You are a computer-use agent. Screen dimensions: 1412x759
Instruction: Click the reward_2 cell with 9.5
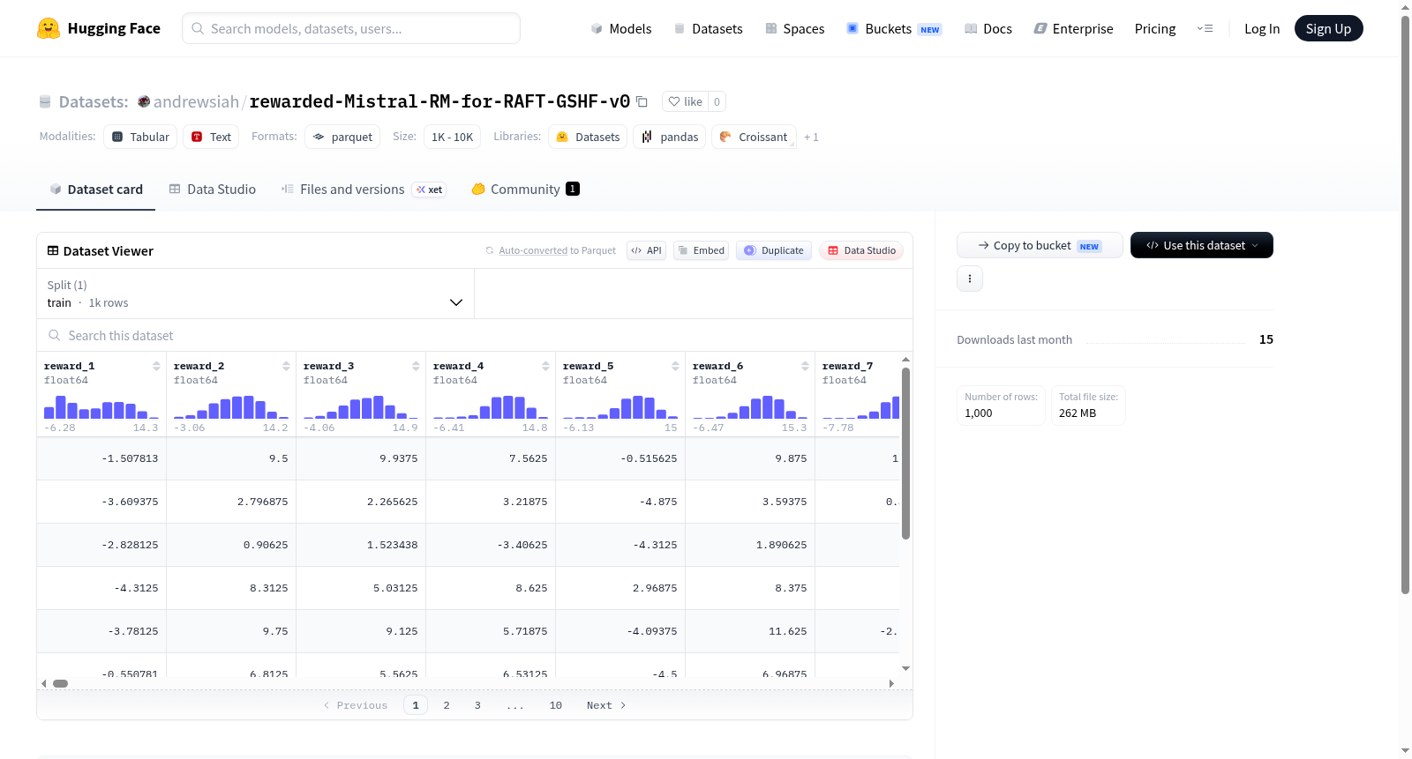point(231,458)
